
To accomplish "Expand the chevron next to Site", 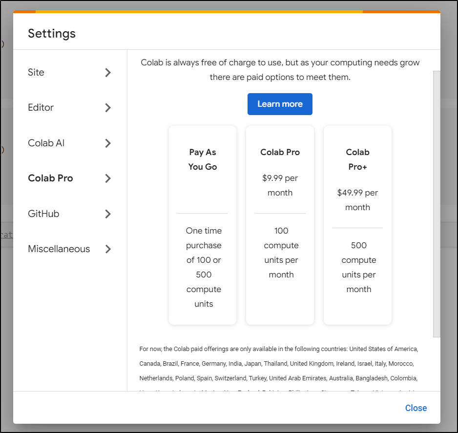I will (108, 72).
